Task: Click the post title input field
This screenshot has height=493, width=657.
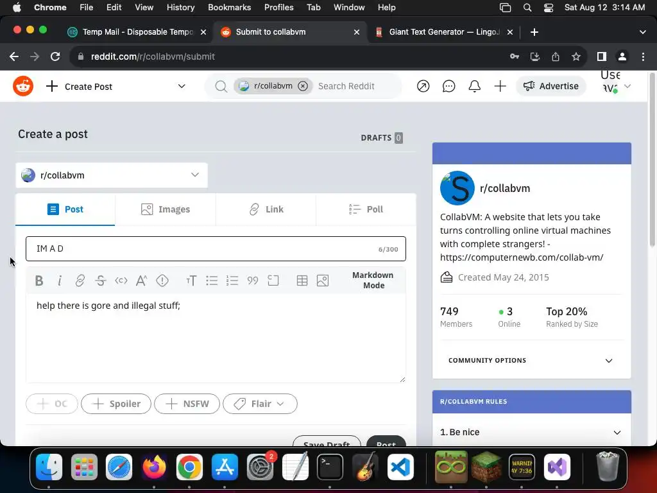Action: [216, 248]
